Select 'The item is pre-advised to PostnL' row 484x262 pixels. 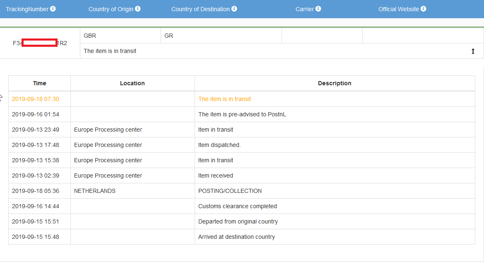tap(242, 114)
